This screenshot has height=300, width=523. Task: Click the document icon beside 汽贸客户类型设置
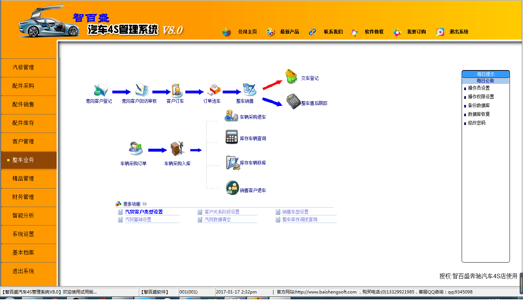120,212
